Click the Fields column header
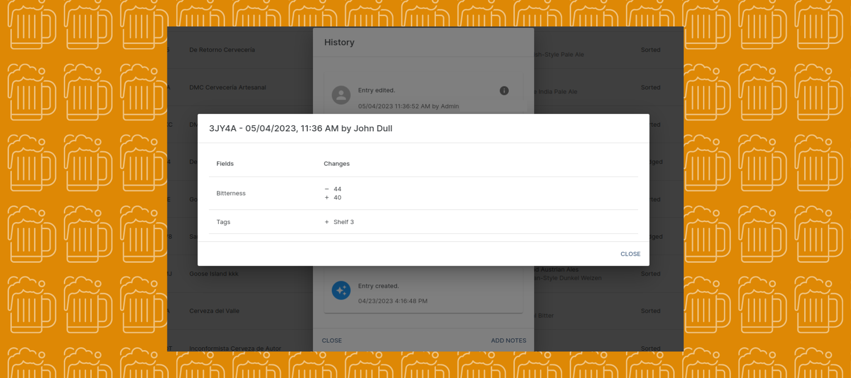851x378 pixels. [x=225, y=163]
